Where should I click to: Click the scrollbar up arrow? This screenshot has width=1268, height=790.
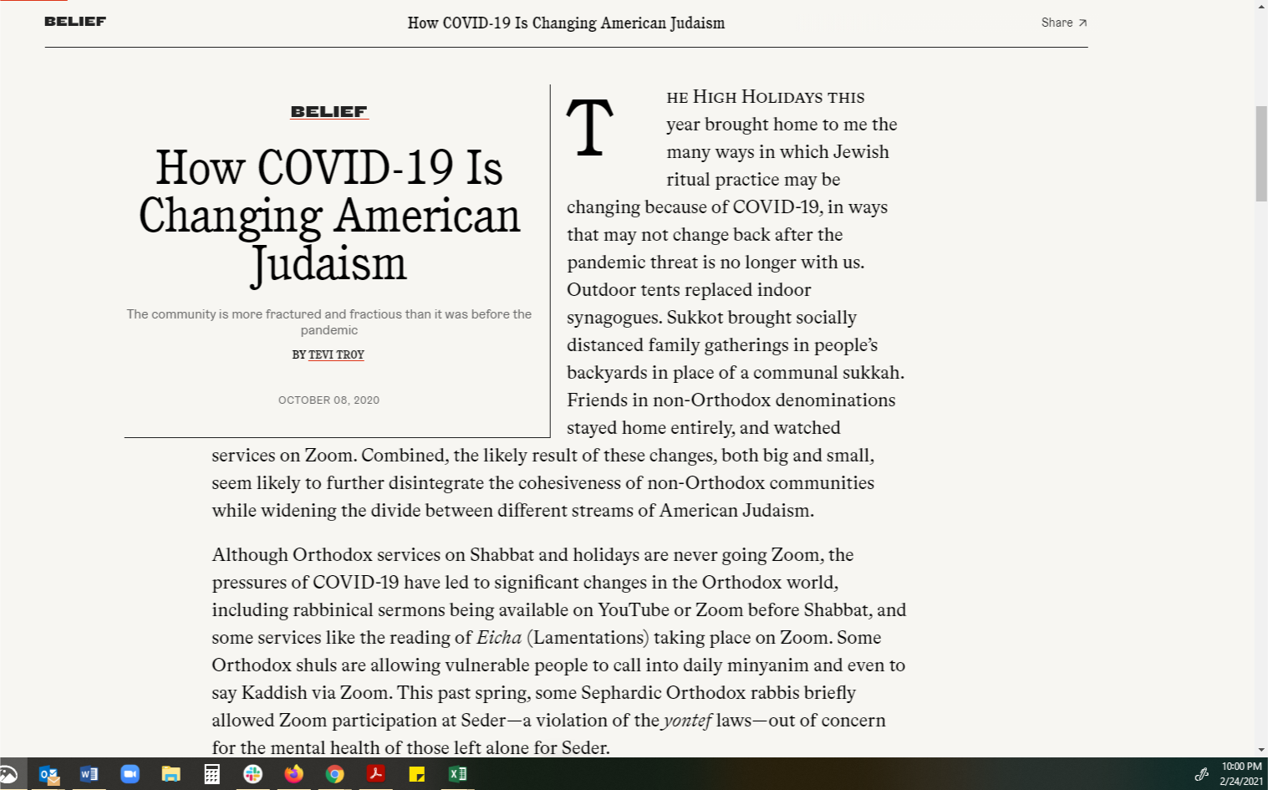pyautogui.click(x=1260, y=7)
